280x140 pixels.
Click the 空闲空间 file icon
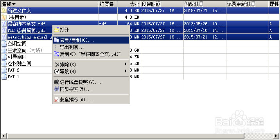pos(4,44)
